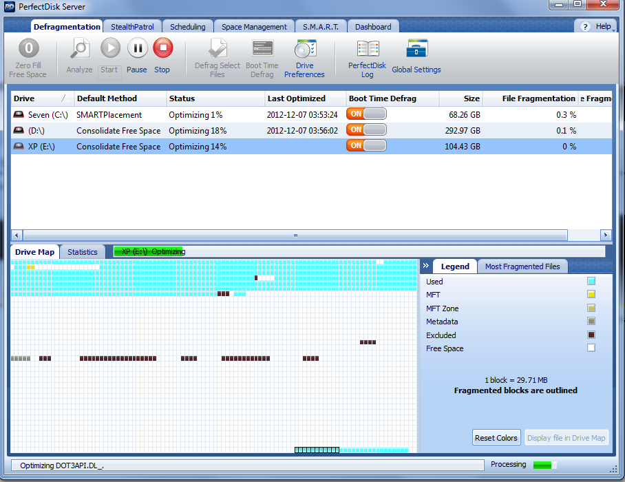This screenshot has height=482, width=625.
Task: Sort by the Status column header
Action: point(215,98)
